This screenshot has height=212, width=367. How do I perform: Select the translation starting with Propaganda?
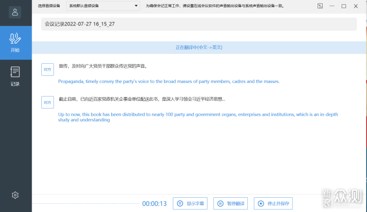tap(169, 82)
